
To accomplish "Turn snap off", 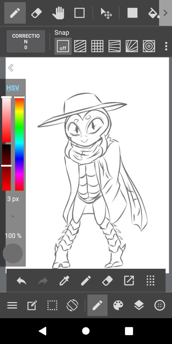I will tap(63, 46).
